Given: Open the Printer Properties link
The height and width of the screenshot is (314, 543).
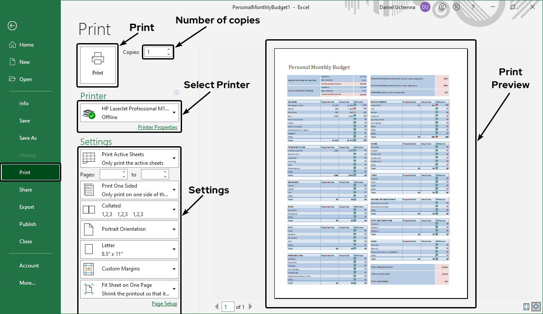Looking at the screenshot, I should pos(157,127).
